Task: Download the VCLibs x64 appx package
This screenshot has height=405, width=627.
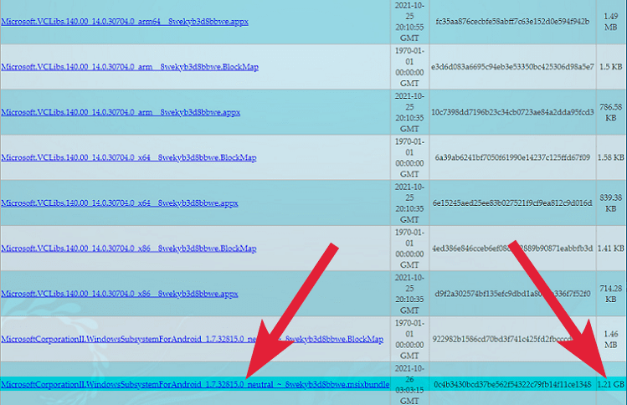Action: point(119,203)
